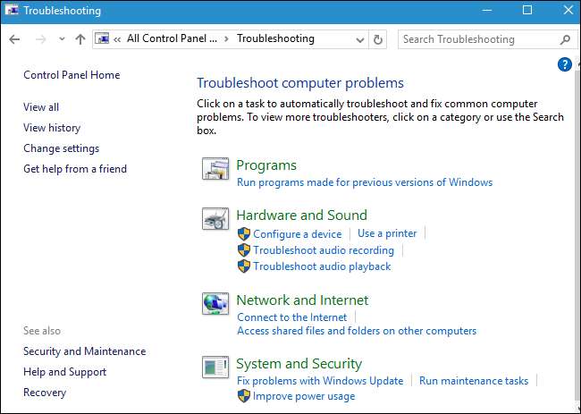The width and height of the screenshot is (581, 414).
Task: Troubleshoot audio playback
Action: (x=322, y=266)
